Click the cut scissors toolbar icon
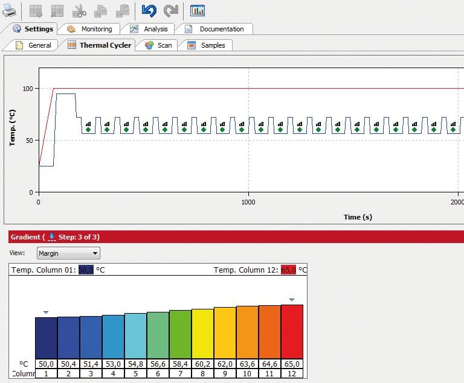 pyautogui.click(x=79, y=11)
